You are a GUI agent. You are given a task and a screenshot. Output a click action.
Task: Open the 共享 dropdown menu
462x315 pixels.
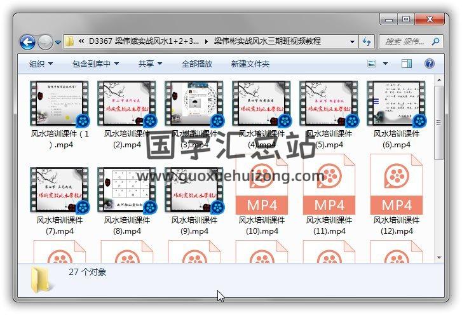pos(150,64)
